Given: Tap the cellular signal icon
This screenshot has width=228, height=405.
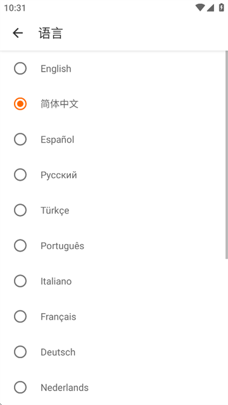Looking at the screenshot, I should click(210, 8).
